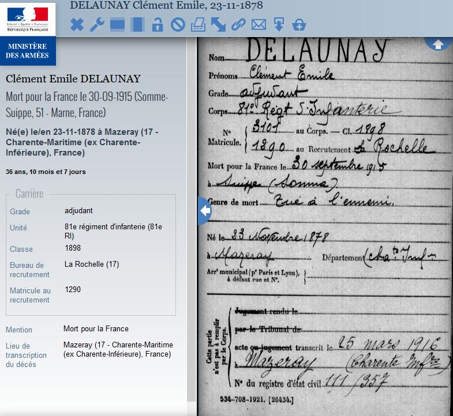Screen dimensions: 453x416
Task: Click the 'Matricule au recrutement' label
Action: pyautogui.click(x=30, y=296)
